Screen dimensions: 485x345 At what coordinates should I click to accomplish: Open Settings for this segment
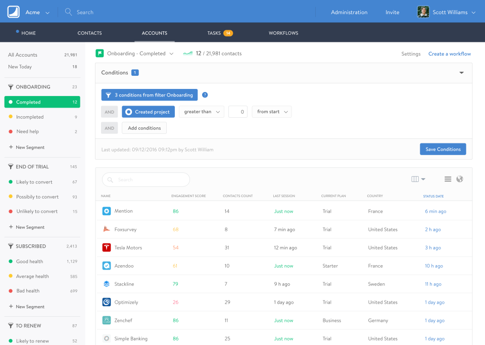tap(411, 54)
